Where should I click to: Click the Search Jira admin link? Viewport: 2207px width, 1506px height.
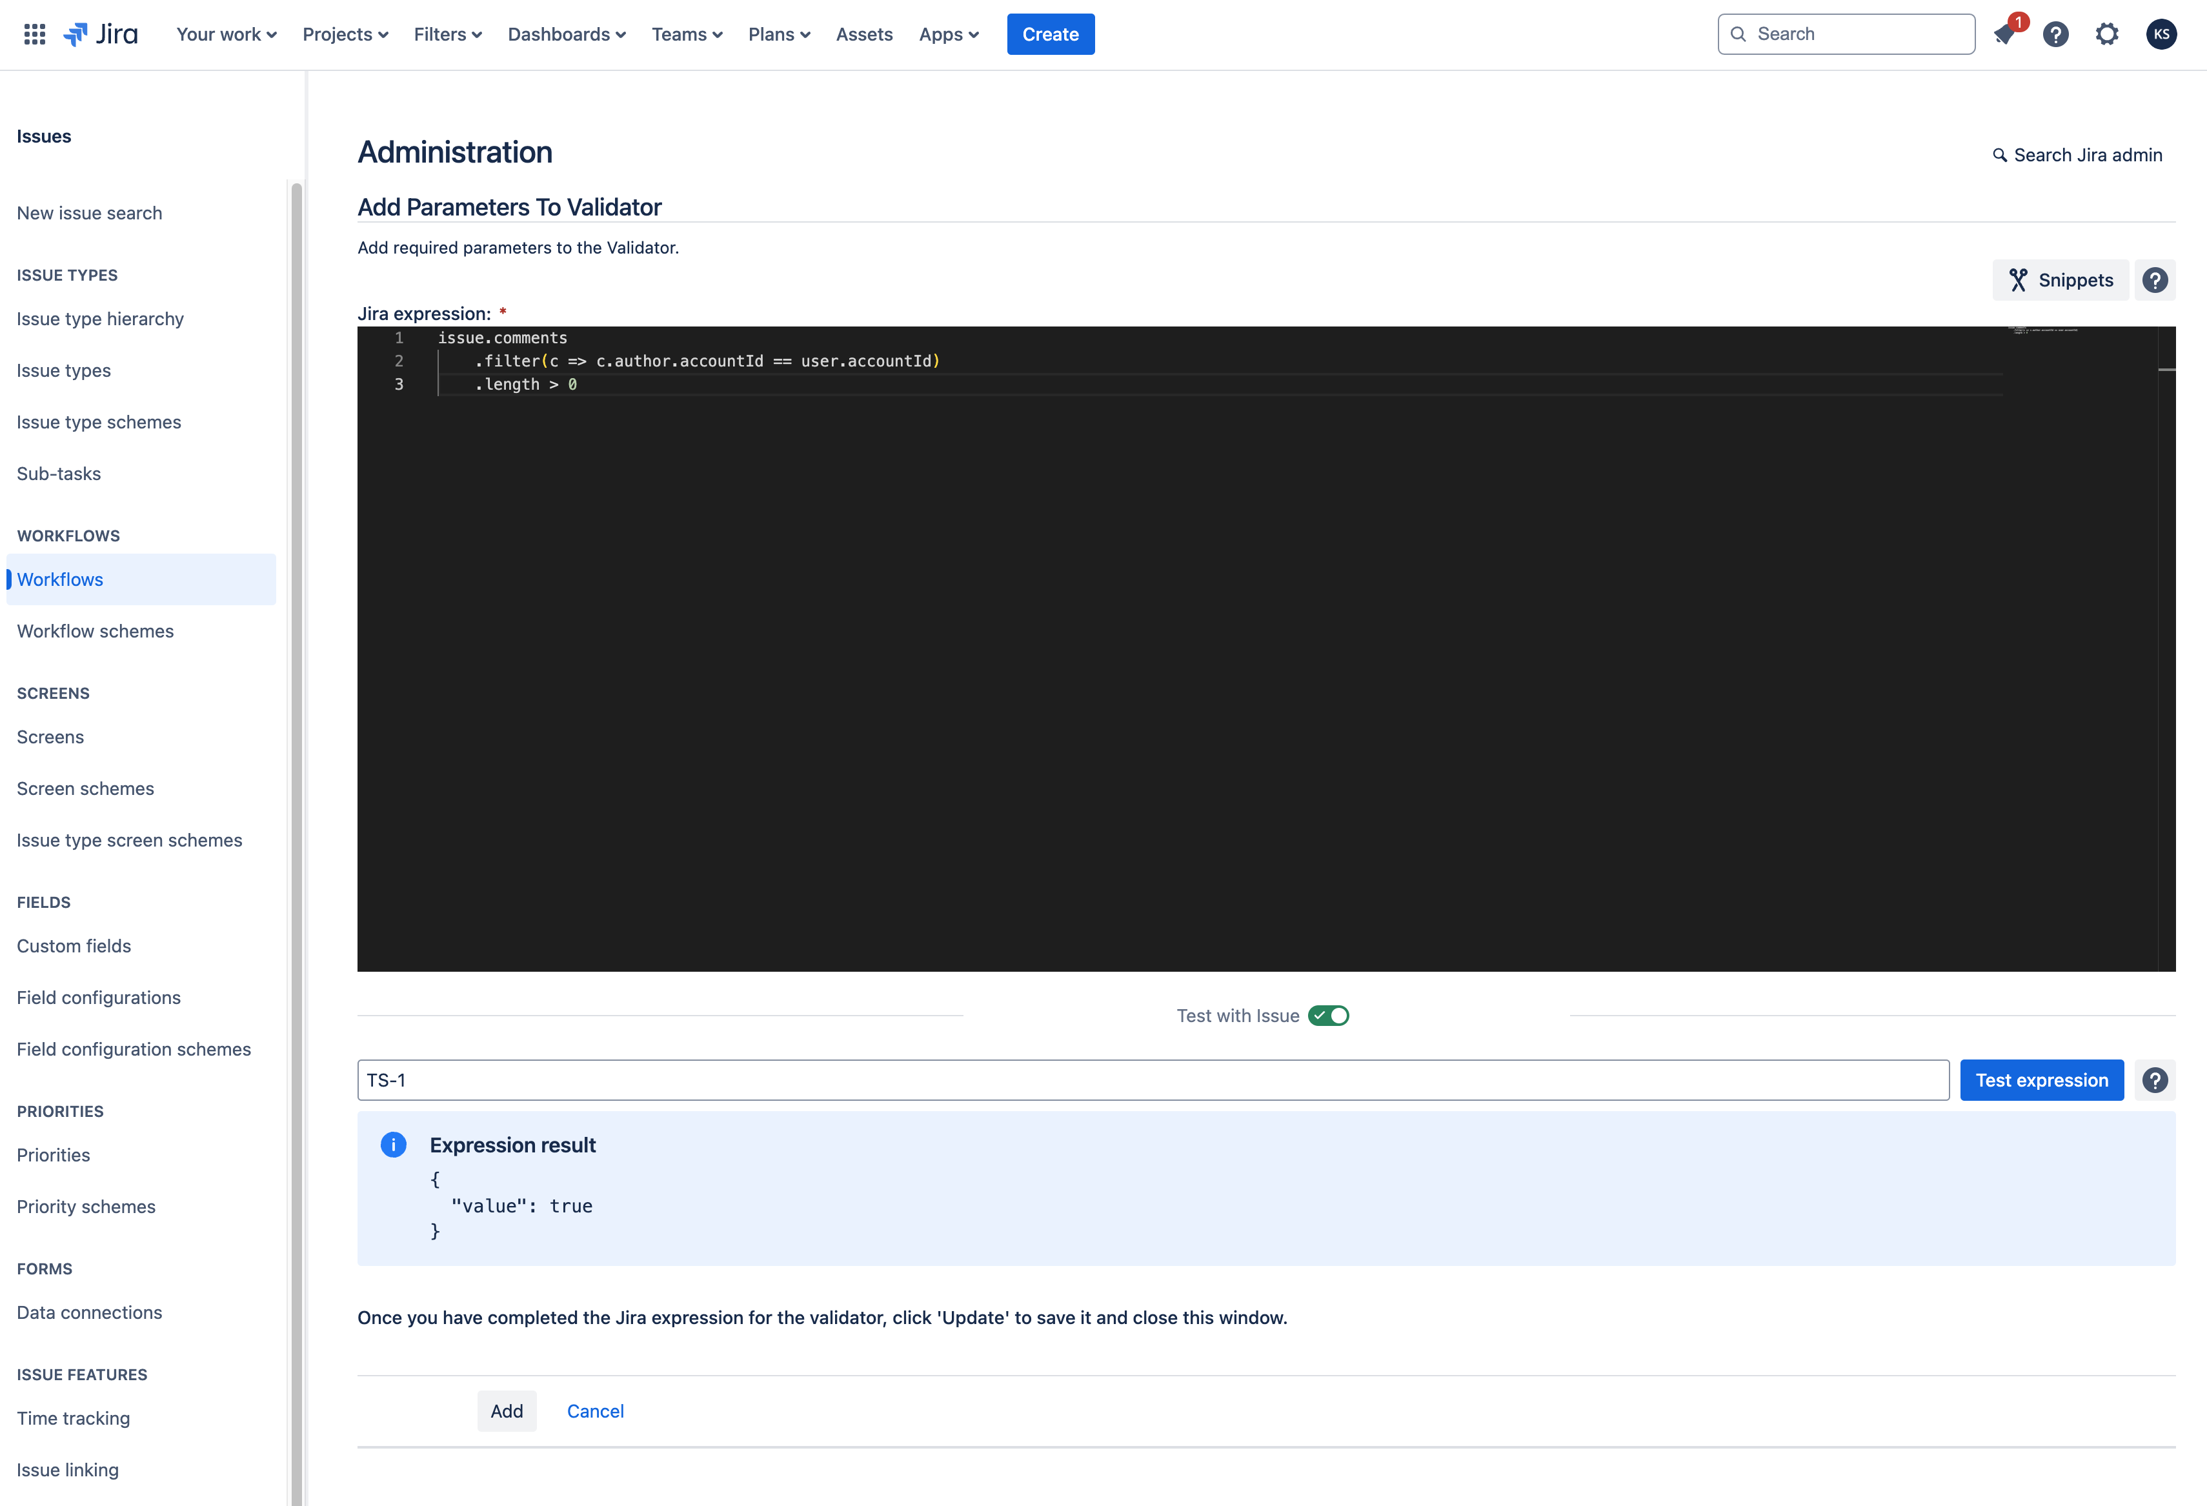[x=2077, y=155]
